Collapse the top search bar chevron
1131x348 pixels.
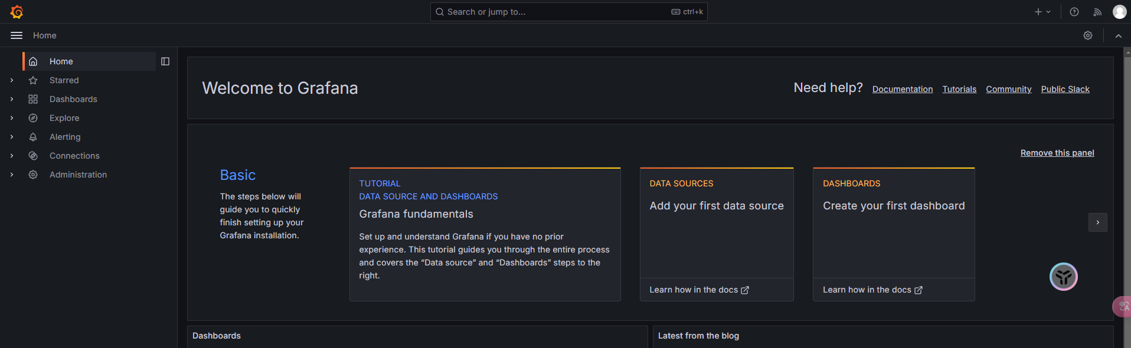pos(1118,35)
